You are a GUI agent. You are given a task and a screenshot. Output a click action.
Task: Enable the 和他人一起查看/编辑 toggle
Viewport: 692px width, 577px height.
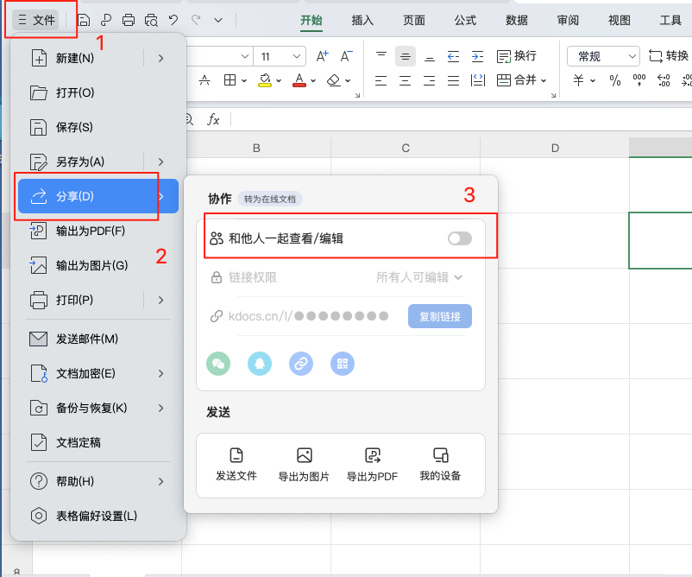(460, 237)
